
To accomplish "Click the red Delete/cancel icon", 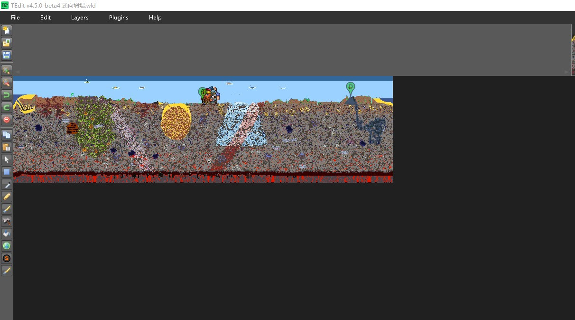I will pyautogui.click(x=7, y=120).
